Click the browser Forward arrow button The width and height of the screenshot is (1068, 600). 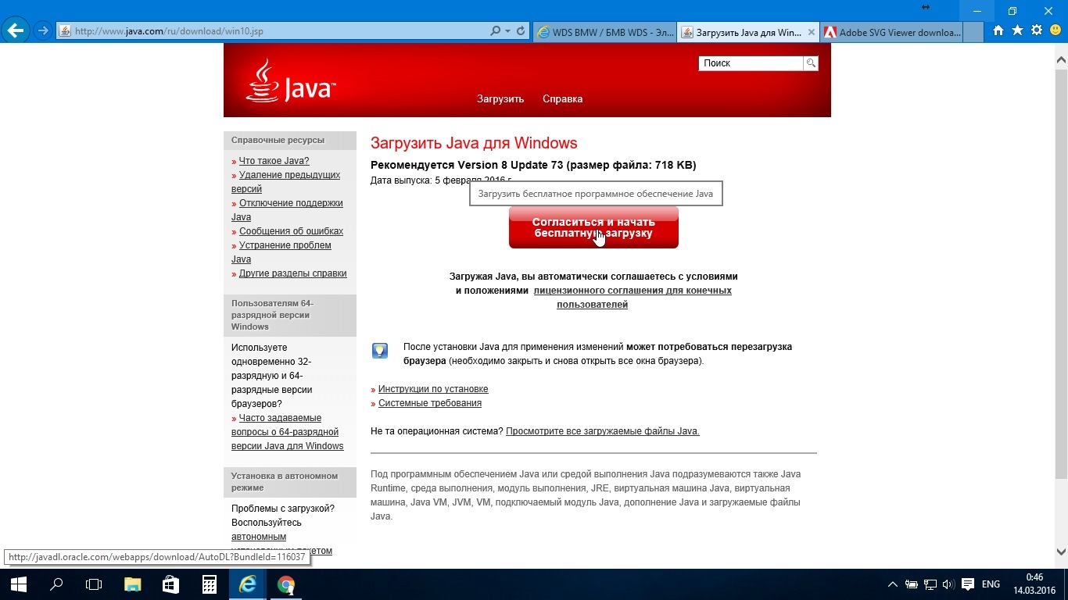coord(44,31)
